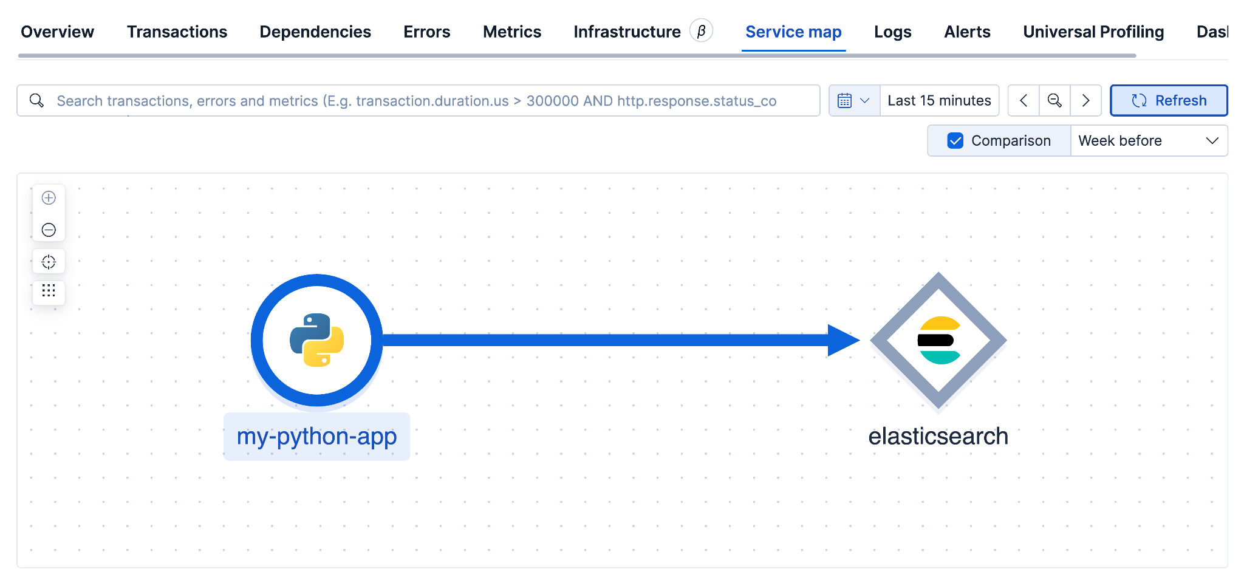Focus the transactions search query field
The height and width of the screenshot is (583, 1244).
point(419,101)
